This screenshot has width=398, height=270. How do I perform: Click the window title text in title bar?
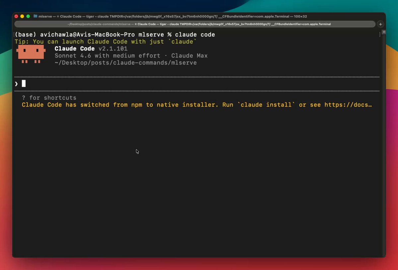click(172, 16)
